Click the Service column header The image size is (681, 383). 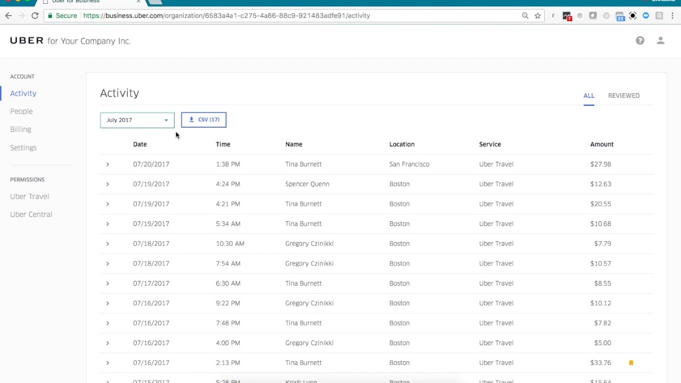coord(490,144)
